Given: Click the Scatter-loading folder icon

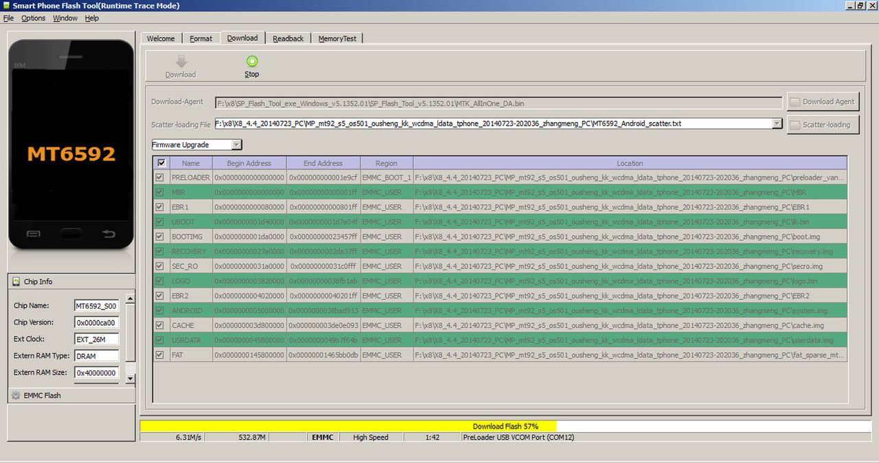Looking at the screenshot, I should (x=795, y=125).
